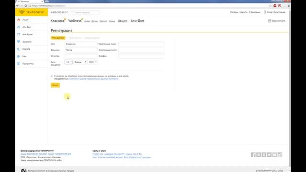The height and width of the screenshot is (172, 306).
Task: Click the Мед sidebar icon
Action: pyautogui.click(x=19, y=56)
